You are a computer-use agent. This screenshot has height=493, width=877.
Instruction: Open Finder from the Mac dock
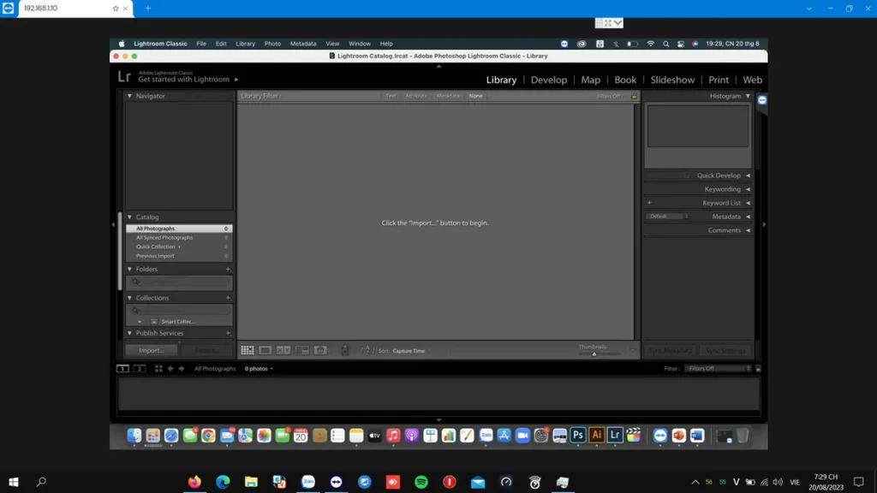134,436
